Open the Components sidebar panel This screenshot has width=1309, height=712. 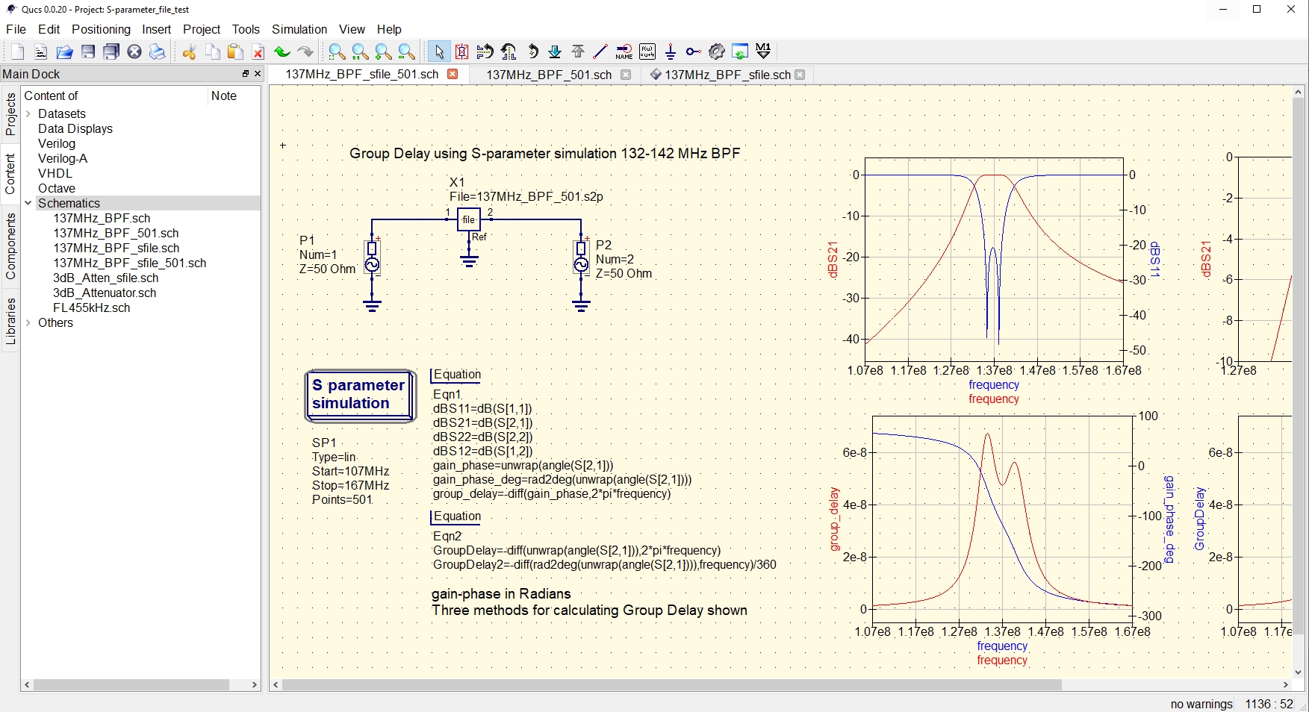click(x=10, y=246)
